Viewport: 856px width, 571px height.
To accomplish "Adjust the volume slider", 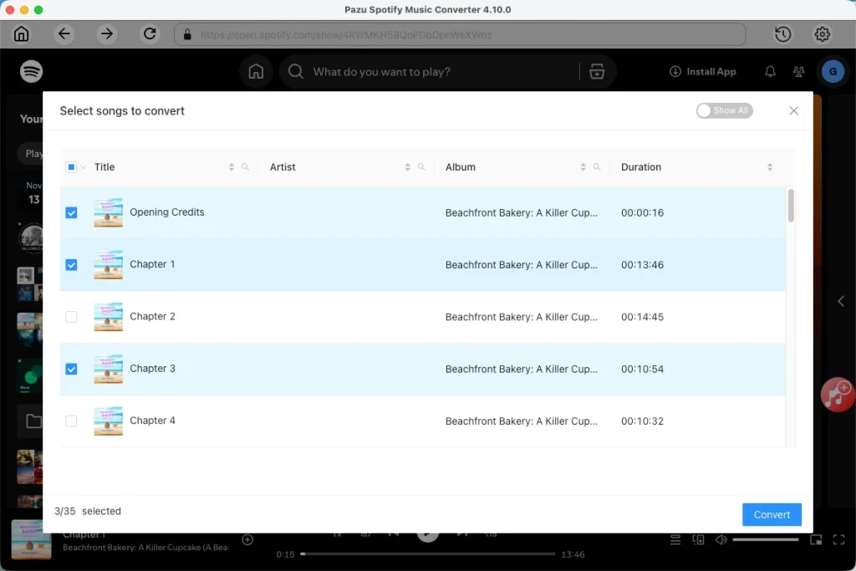I will [766, 540].
